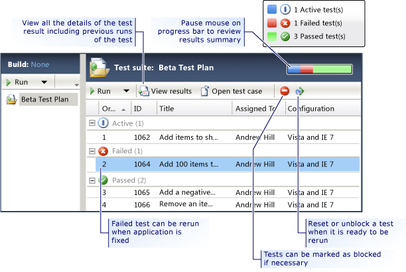Select test row 'Add a negative...'

[223, 192]
